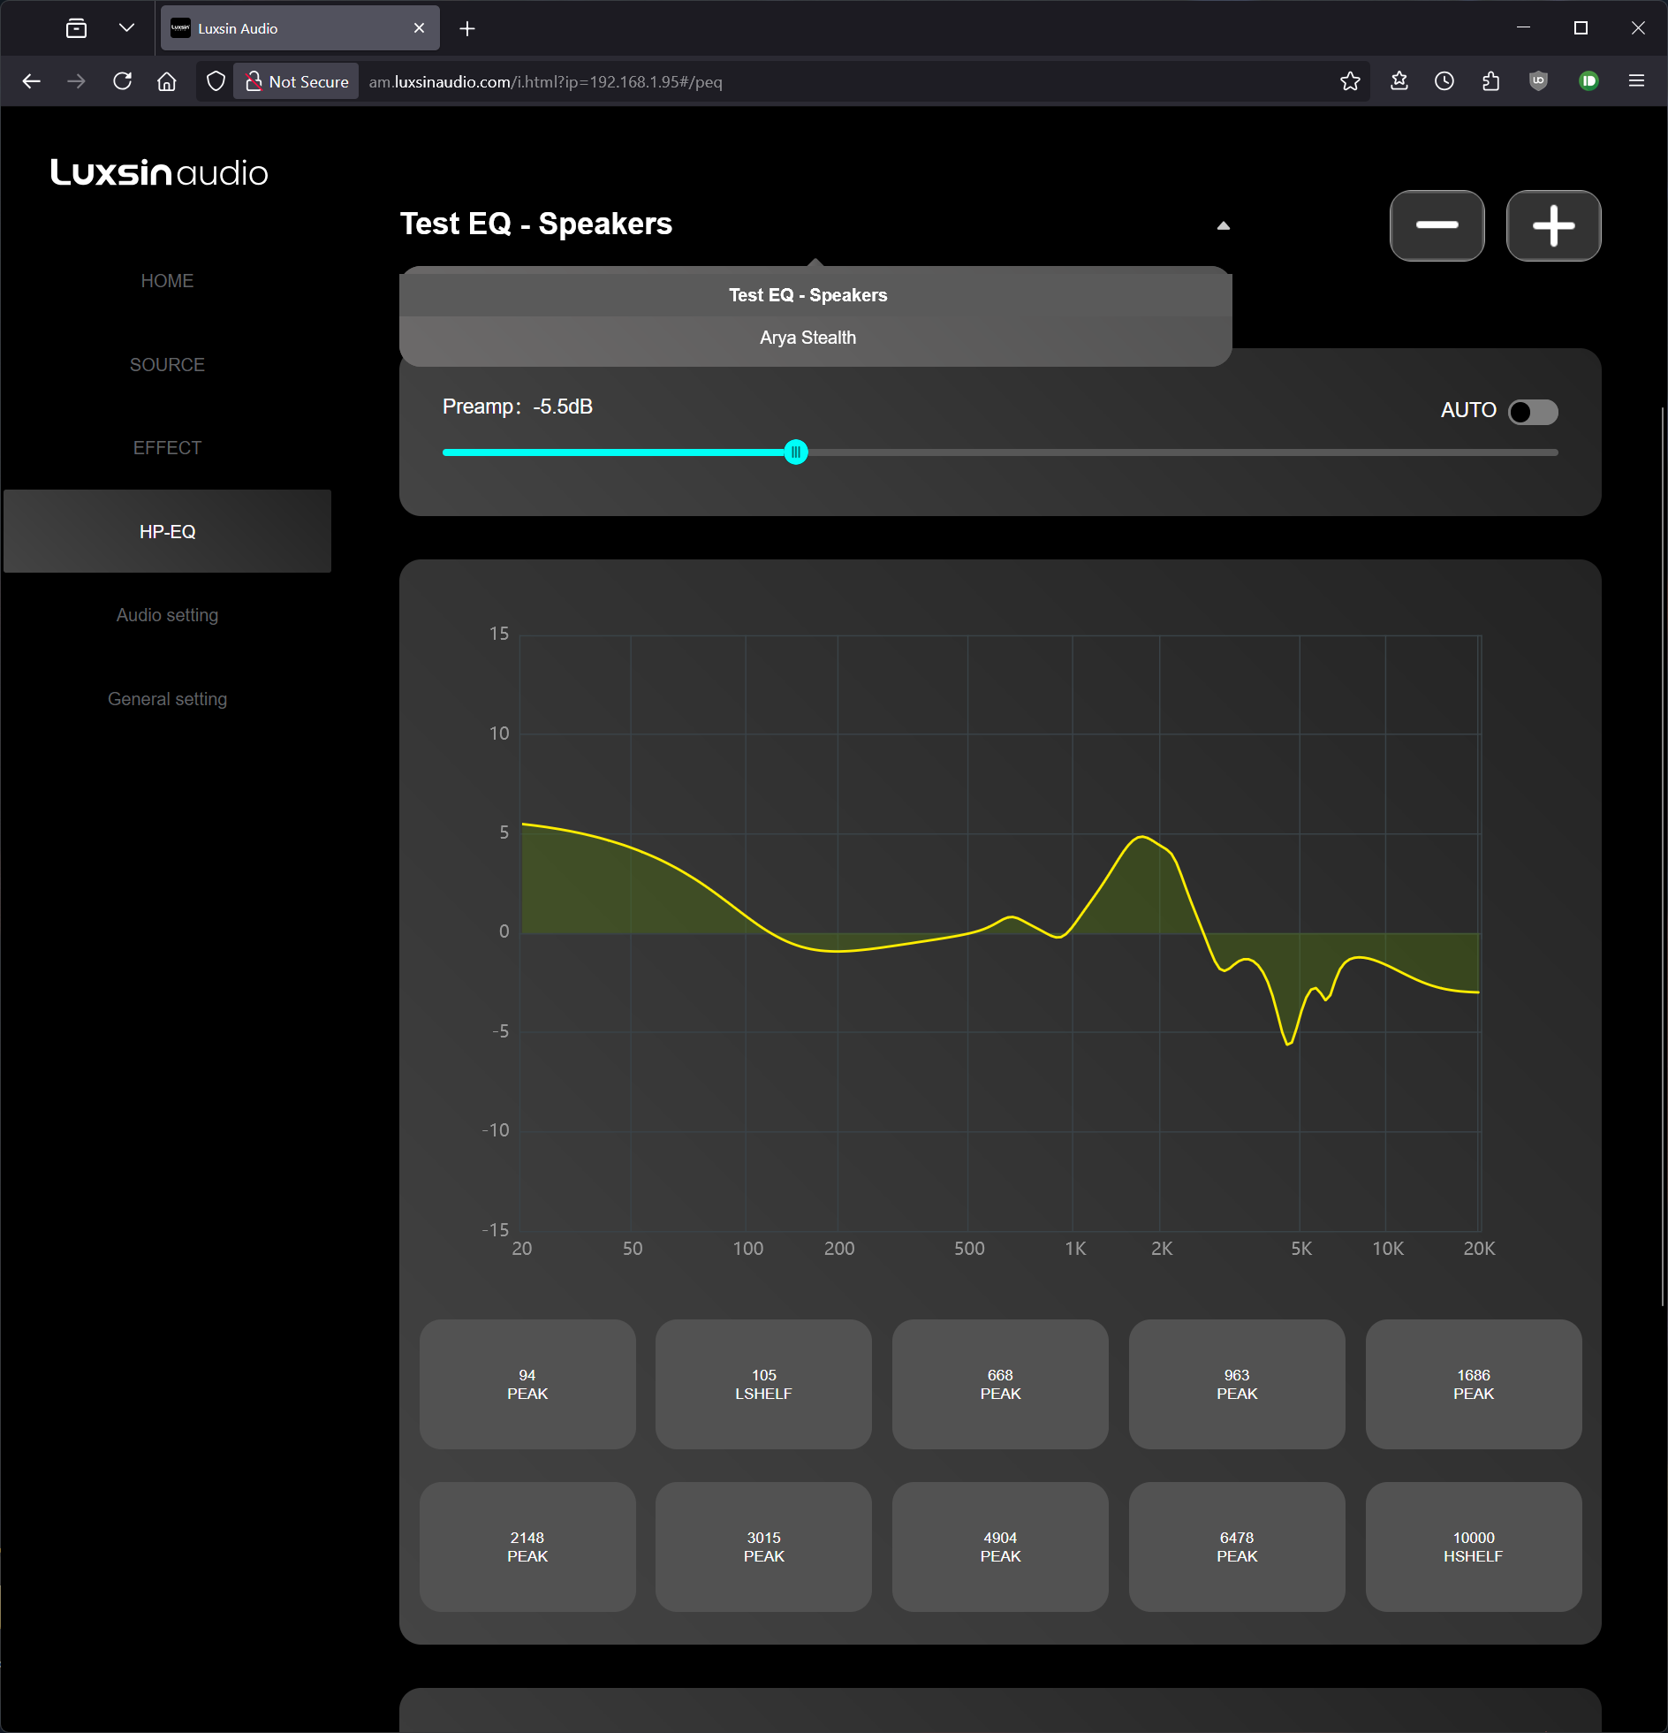Select Arya Stealth from profile list
The height and width of the screenshot is (1733, 1668).
(815, 338)
